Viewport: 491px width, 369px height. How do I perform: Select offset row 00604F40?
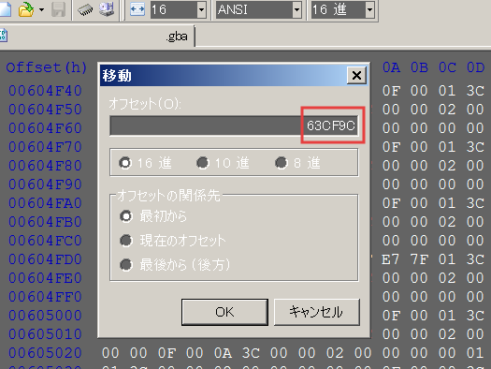[45, 91]
